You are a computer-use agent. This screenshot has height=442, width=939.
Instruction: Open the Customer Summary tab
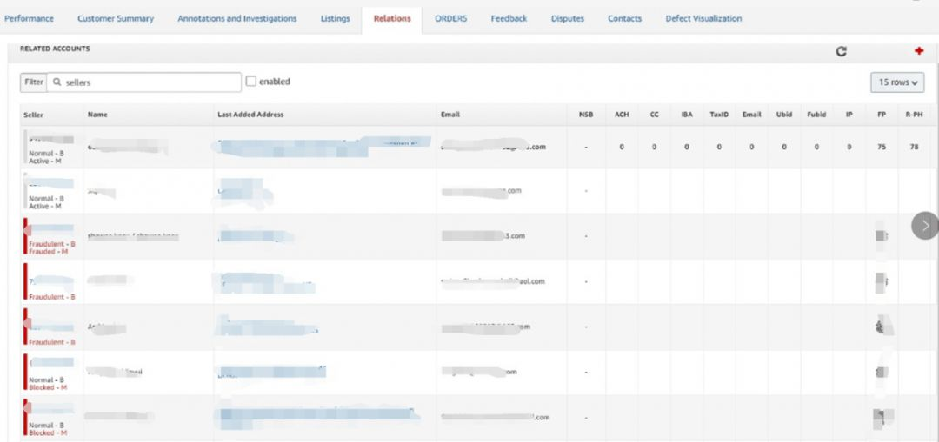tap(116, 18)
